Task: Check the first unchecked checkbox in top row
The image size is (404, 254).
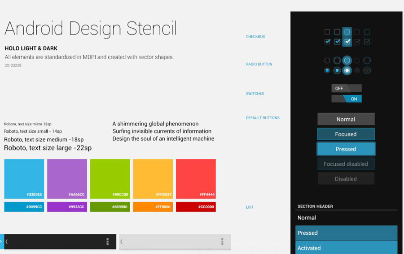Action: click(327, 32)
